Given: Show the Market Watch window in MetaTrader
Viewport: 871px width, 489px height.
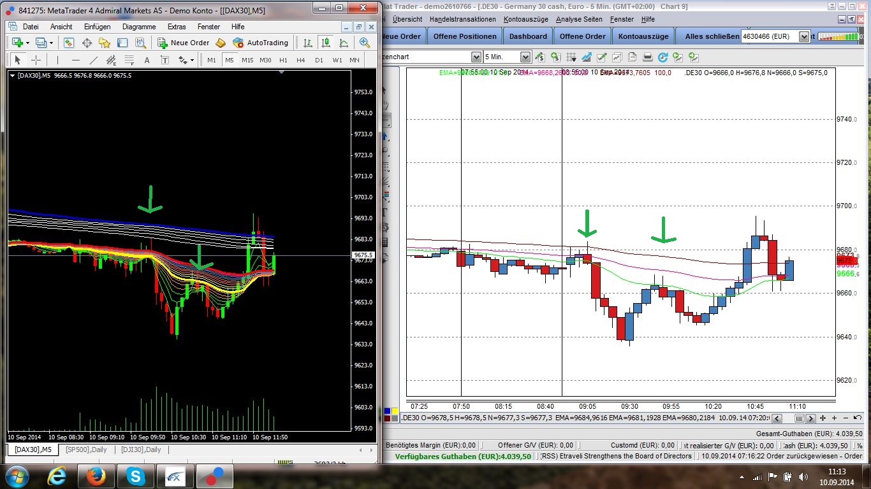Looking at the screenshot, I should click(x=69, y=43).
